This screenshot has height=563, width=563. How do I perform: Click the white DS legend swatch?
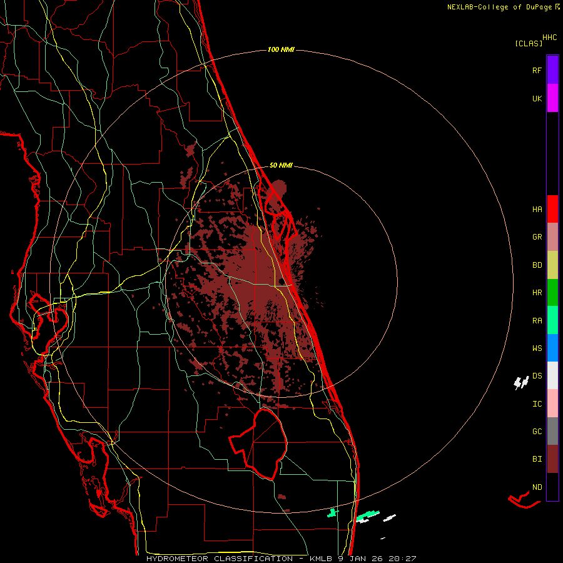pyautogui.click(x=552, y=375)
